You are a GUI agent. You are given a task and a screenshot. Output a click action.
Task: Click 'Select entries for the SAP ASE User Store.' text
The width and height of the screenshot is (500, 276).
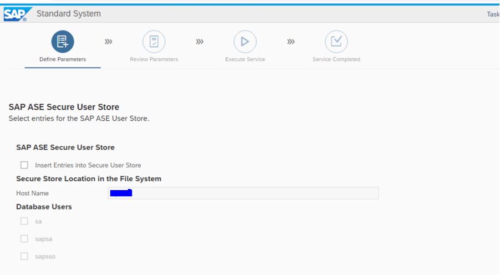coord(79,119)
